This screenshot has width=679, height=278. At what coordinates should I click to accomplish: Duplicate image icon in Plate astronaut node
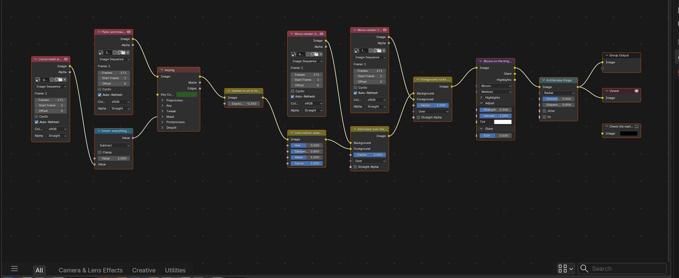pyautogui.click(x=119, y=53)
